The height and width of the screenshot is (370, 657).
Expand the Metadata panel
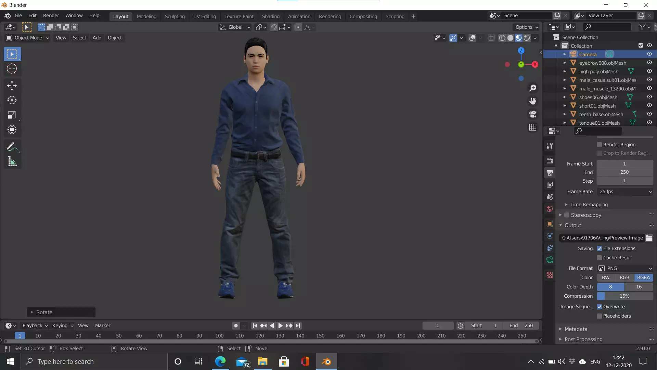pyautogui.click(x=576, y=329)
